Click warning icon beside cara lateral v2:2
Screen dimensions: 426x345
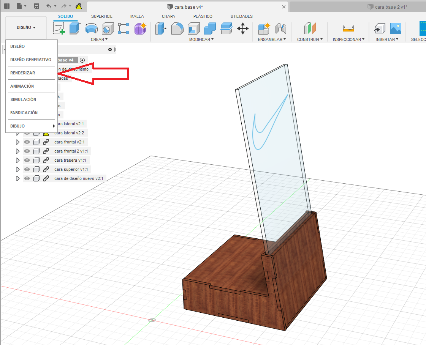point(46,133)
